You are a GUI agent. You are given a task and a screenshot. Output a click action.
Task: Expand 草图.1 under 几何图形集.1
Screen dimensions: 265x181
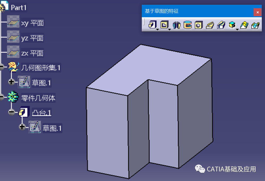[11, 82]
